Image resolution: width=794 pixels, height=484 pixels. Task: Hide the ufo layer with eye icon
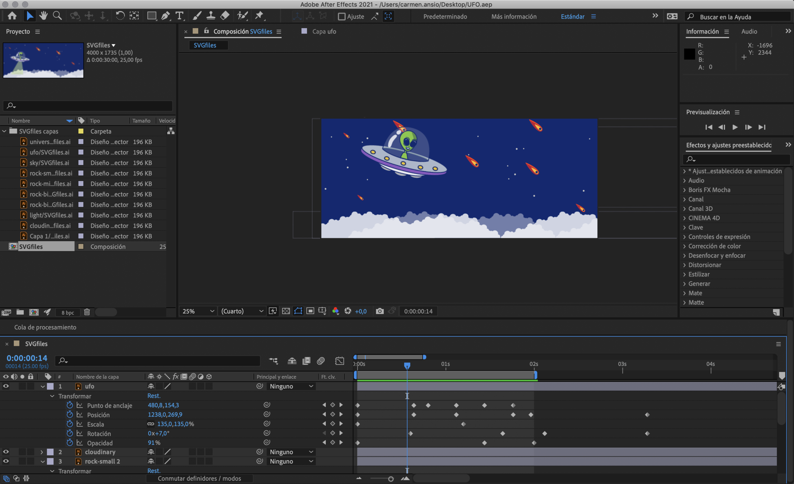(x=6, y=386)
